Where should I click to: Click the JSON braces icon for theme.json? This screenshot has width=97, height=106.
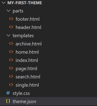point(8,101)
